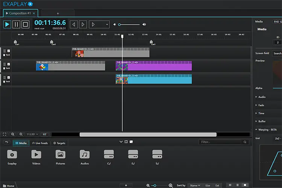Select the purple FHD_Geometric_2 clip
Viewport: 282px width, 188px height.
[154, 66]
